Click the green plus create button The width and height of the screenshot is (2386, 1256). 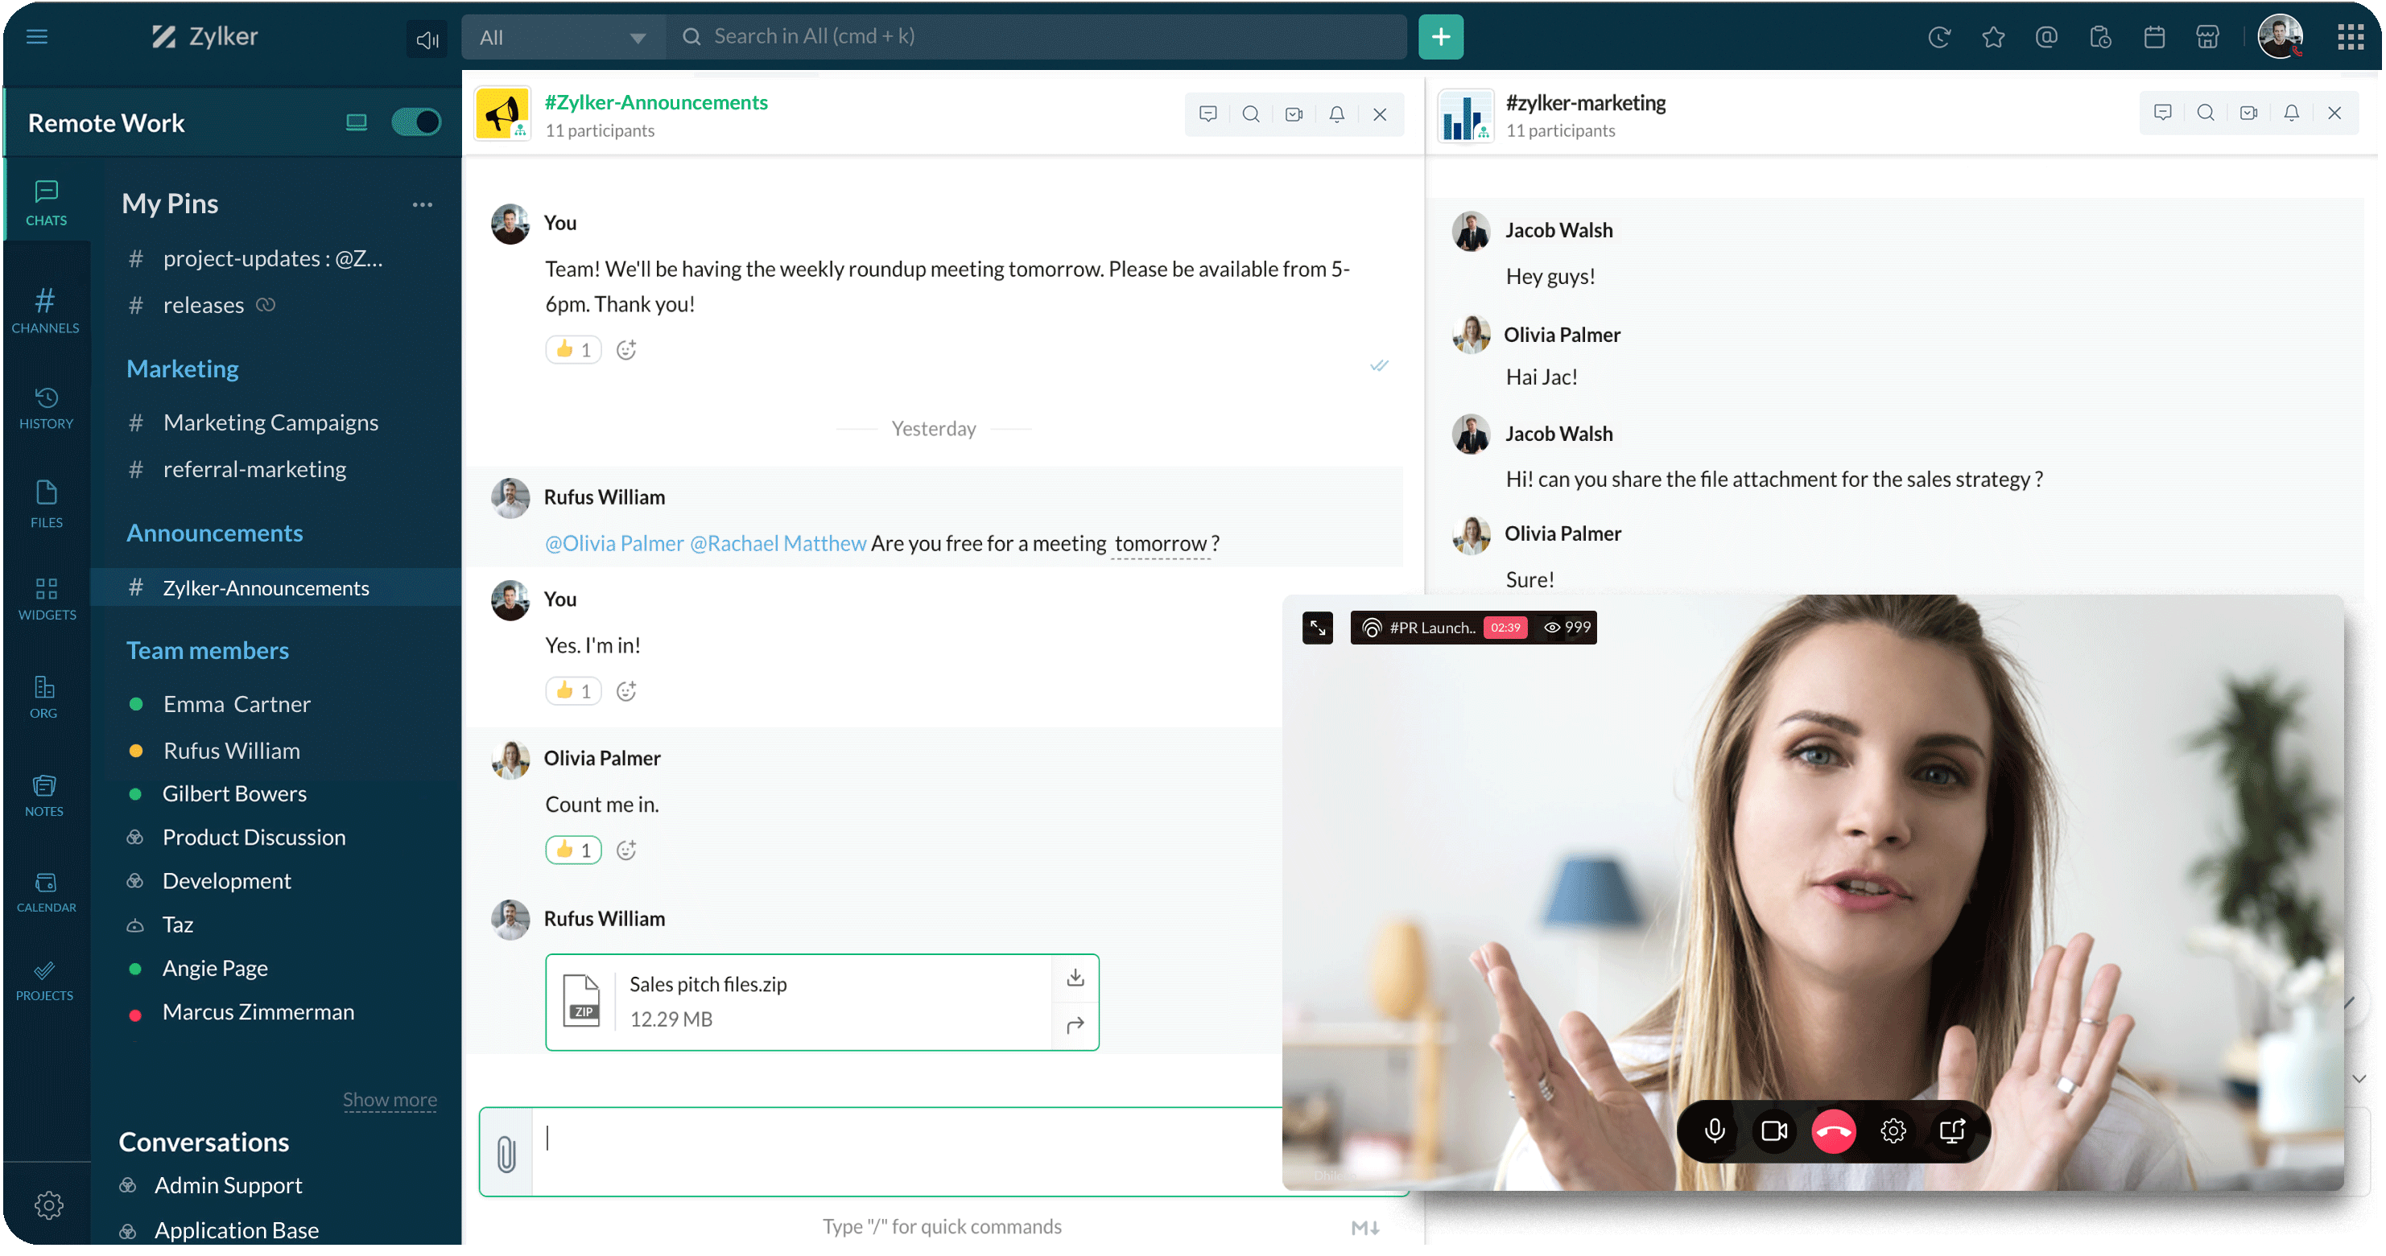[1440, 37]
